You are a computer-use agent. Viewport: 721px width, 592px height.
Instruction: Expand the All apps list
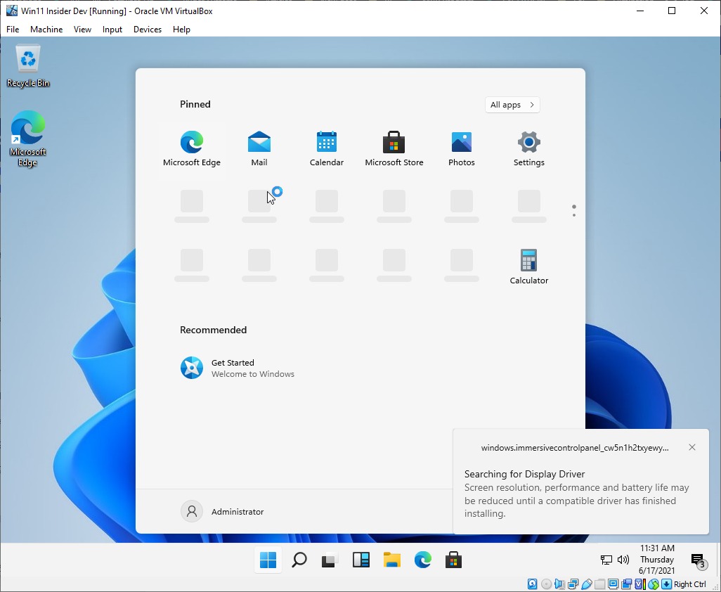(512, 105)
